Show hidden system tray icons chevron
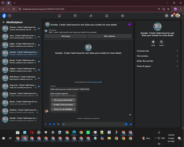Viewport: 184px width, 147px height. coord(155,138)
